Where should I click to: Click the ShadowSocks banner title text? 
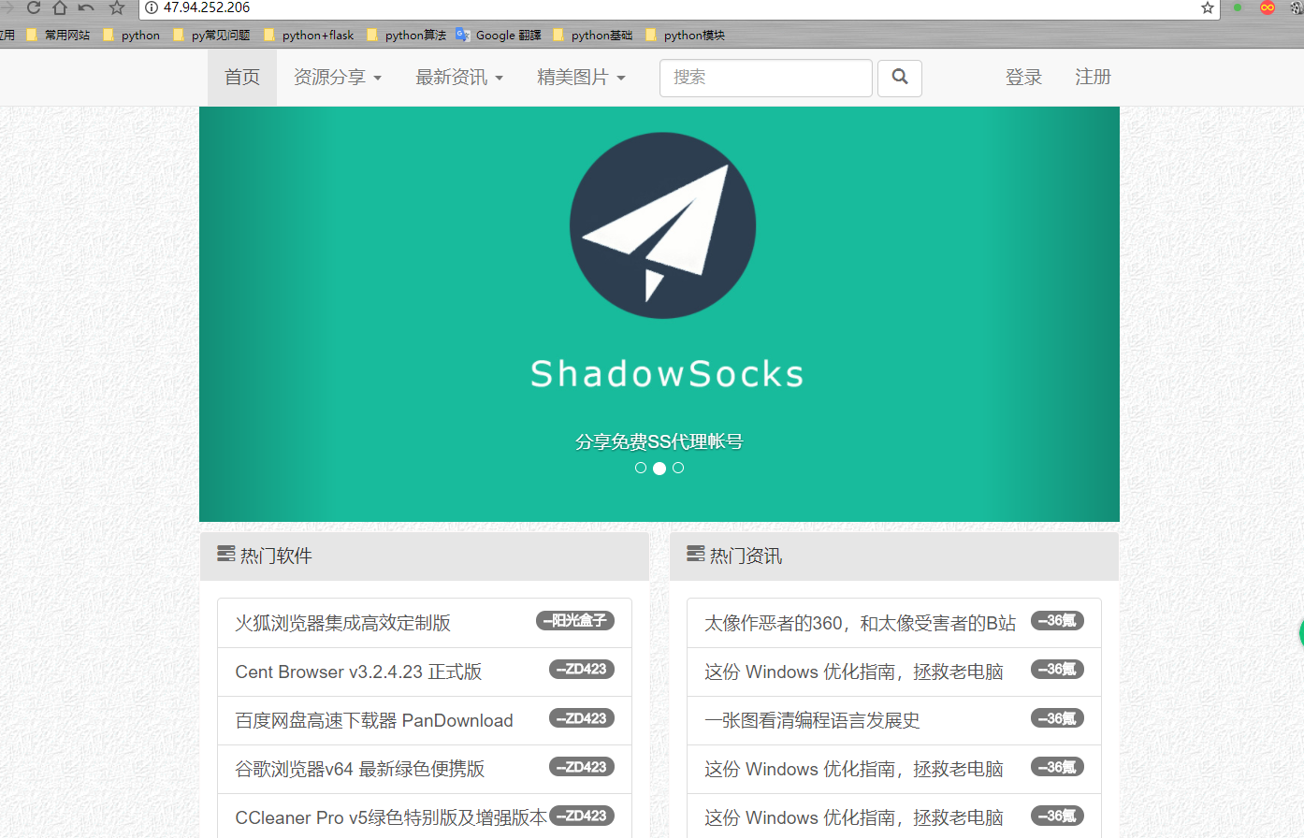667,374
